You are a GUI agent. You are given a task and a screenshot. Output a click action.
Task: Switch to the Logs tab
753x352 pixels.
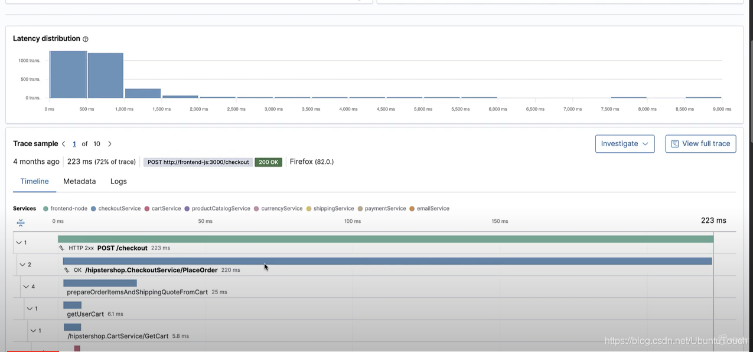coord(119,182)
